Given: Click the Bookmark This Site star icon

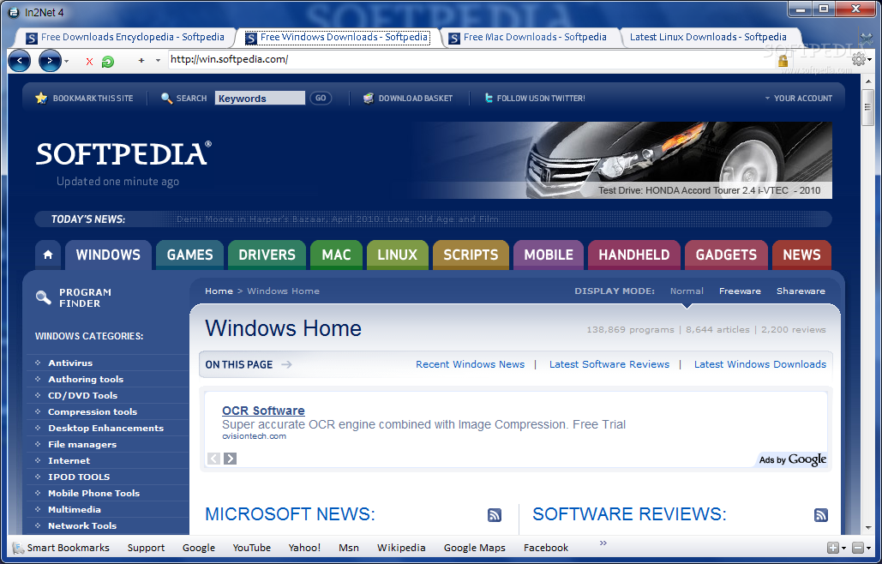Looking at the screenshot, I should click(41, 98).
